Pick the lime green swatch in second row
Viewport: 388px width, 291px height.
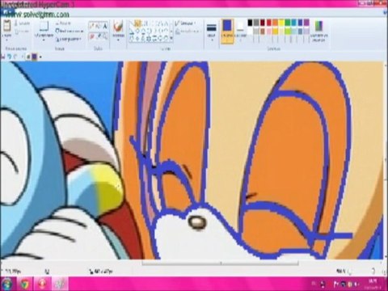point(288,32)
